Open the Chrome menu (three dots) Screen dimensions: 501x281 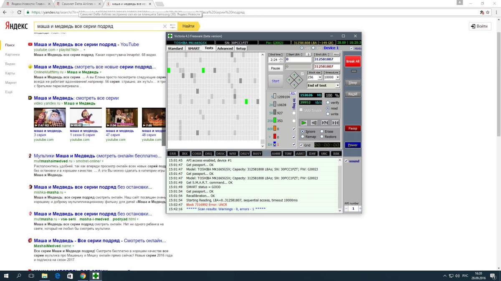(496, 12)
